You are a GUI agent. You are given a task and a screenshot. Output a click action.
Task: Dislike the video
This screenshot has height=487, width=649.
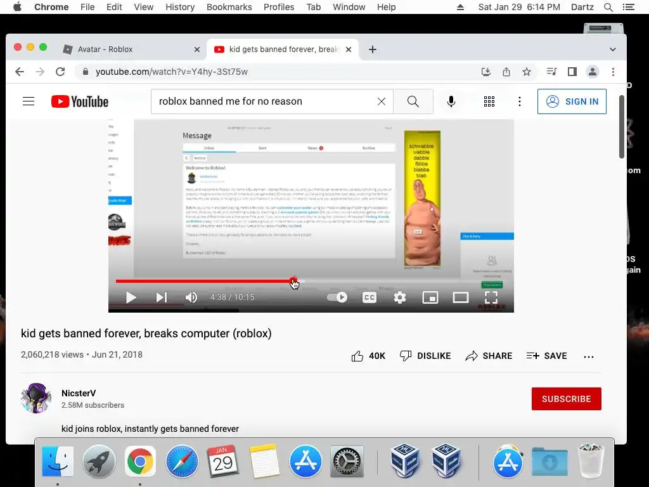tap(425, 356)
